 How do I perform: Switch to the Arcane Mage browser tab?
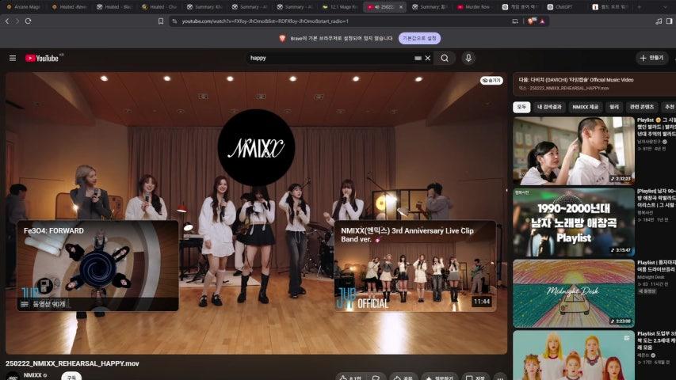coord(24,7)
